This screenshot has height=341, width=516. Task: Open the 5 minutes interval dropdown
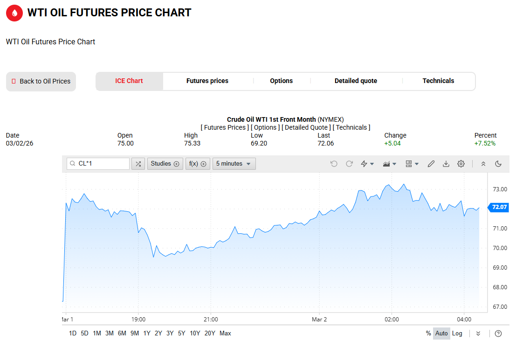(234, 164)
